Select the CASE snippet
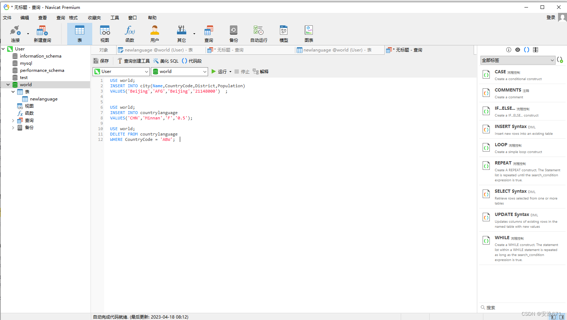Image resolution: width=567 pixels, height=320 pixels. tap(522, 75)
